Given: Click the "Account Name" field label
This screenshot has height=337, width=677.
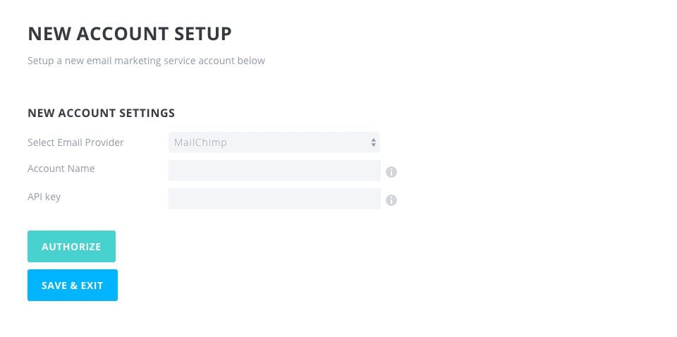Looking at the screenshot, I should 61,168.
